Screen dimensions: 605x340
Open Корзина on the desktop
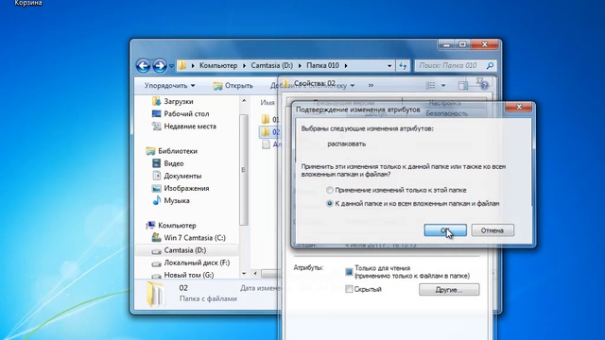pos(28,3)
